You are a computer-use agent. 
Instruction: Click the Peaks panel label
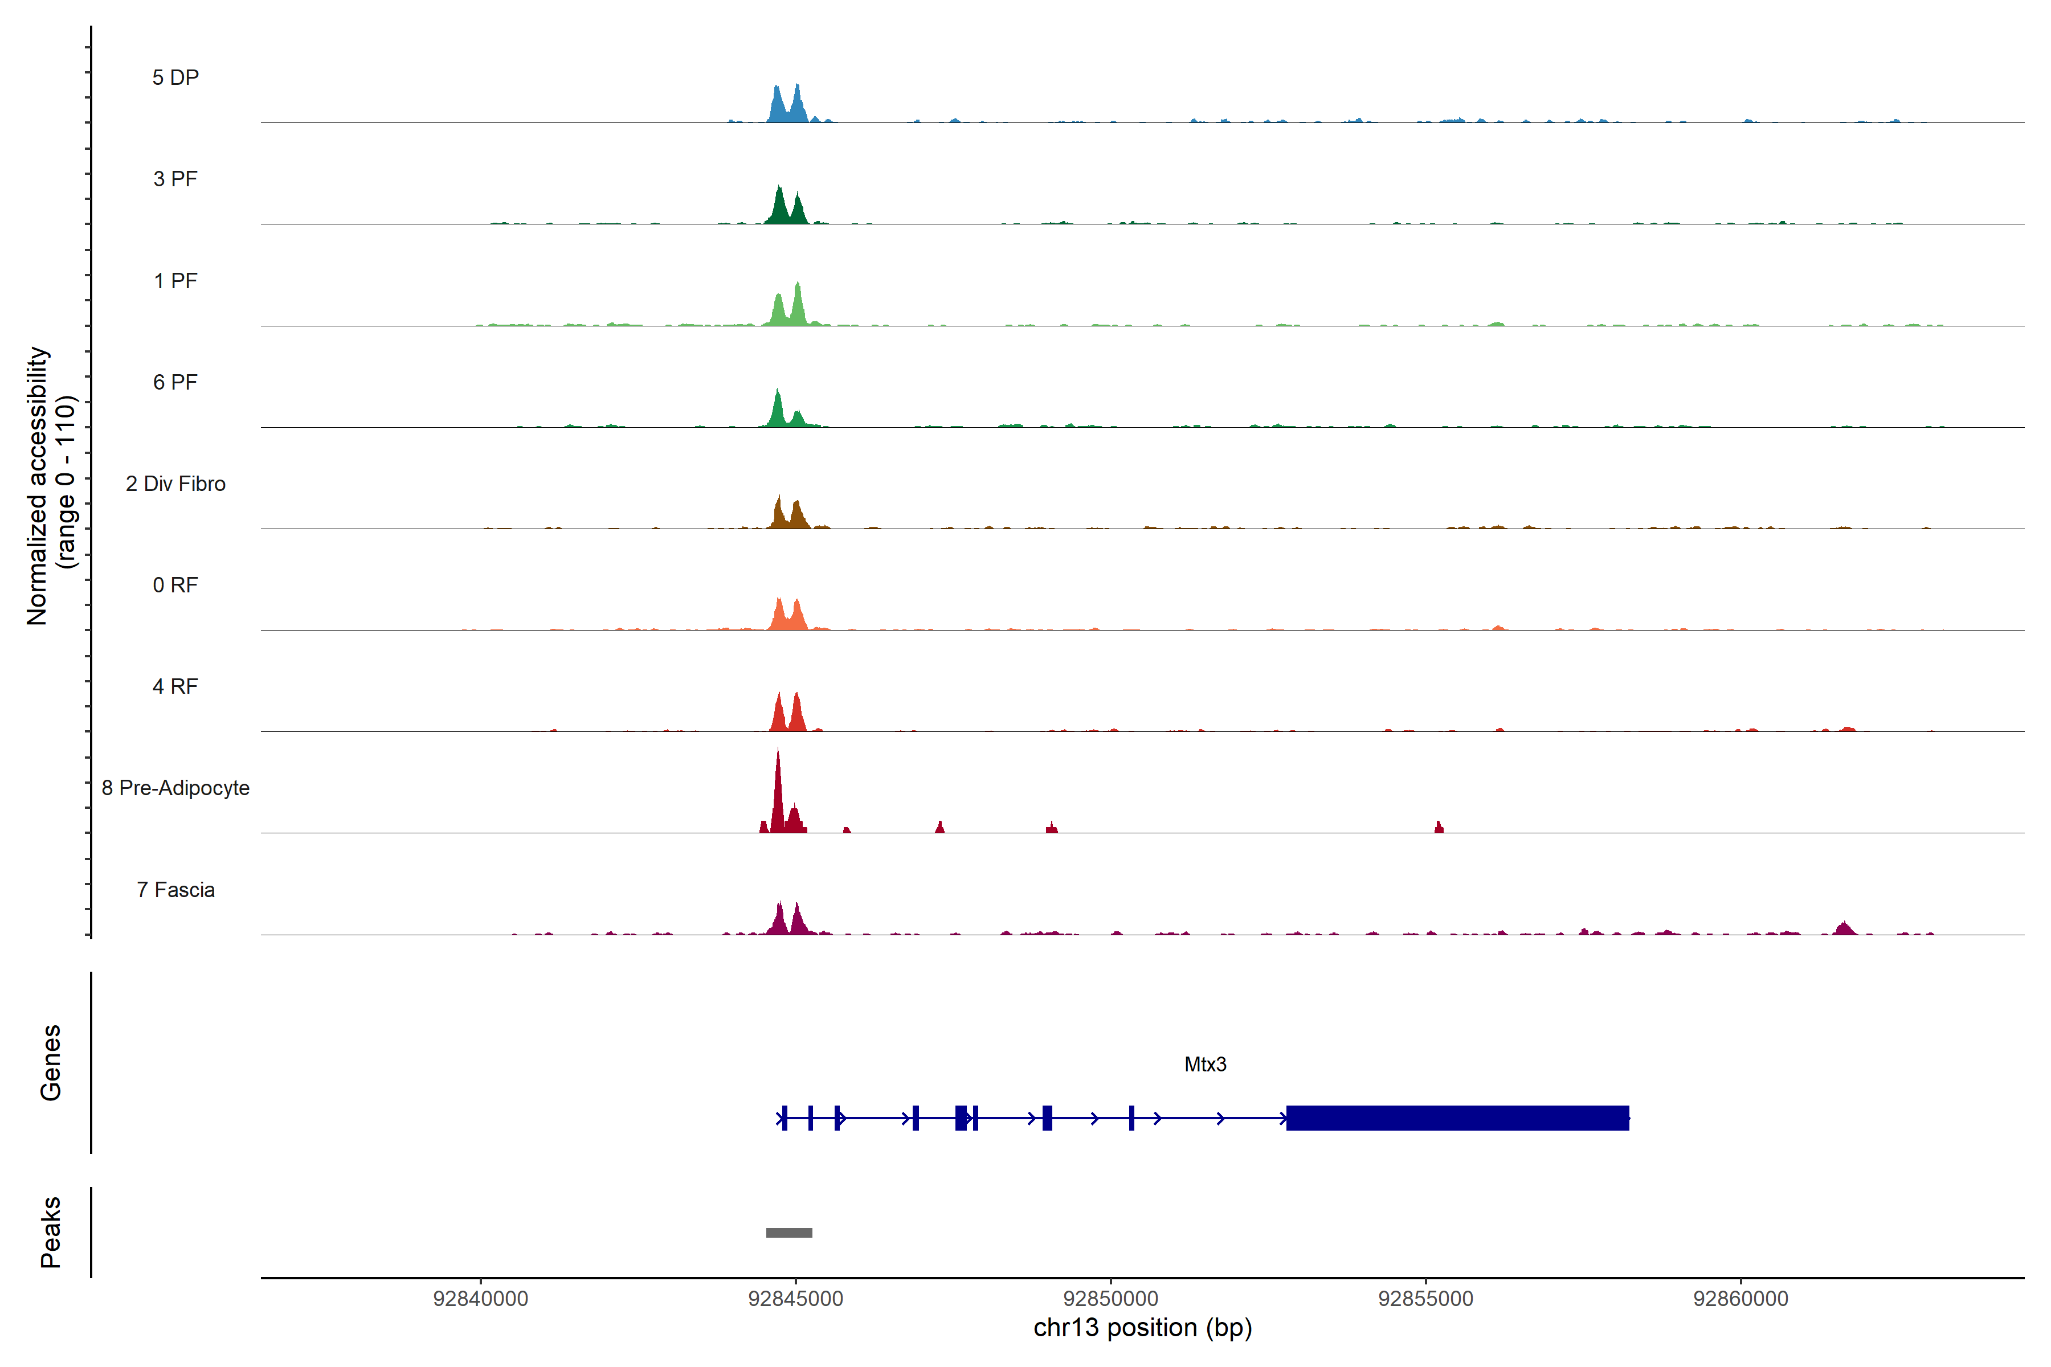coord(51,1232)
